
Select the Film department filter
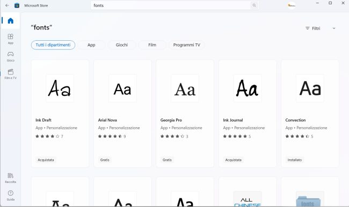point(152,45)
